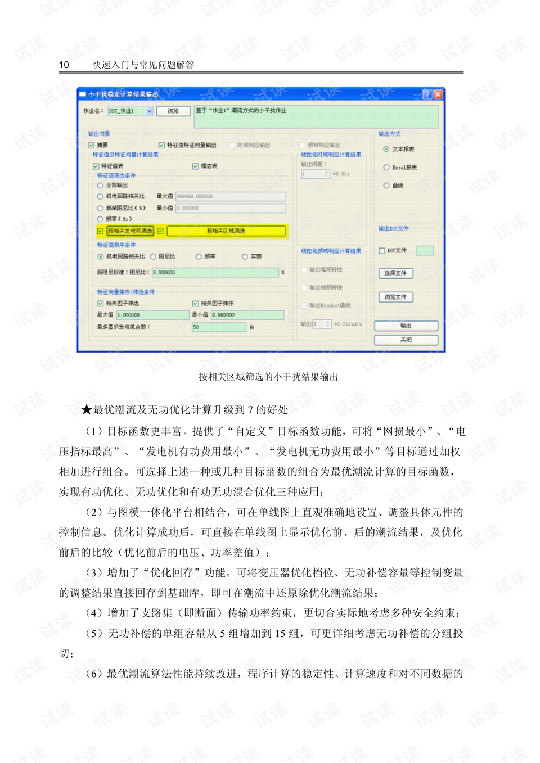This screenshot has height=763, width=540.
Task: Select the 衰减阻尼比(%) radio option
Action: coord(100,208)
